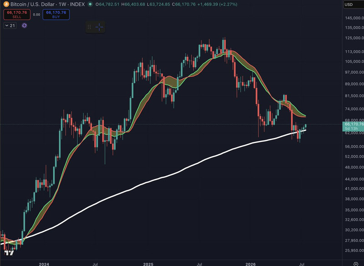Click the 135,000.00 price scale label
Screen dimensions: 364x266
point(354,28)
